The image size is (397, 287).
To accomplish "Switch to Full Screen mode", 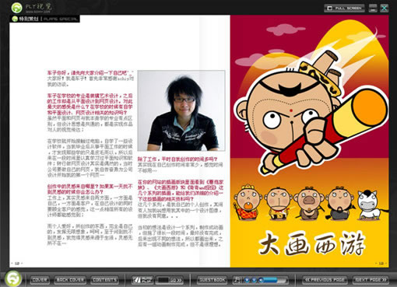I will coord(344,8).
